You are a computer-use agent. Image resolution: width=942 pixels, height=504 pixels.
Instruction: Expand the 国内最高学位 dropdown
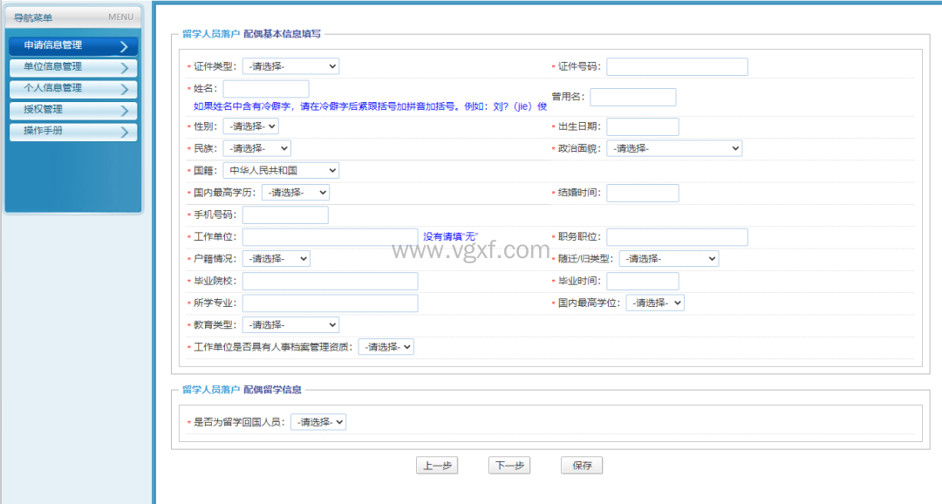tap(655, 303)
